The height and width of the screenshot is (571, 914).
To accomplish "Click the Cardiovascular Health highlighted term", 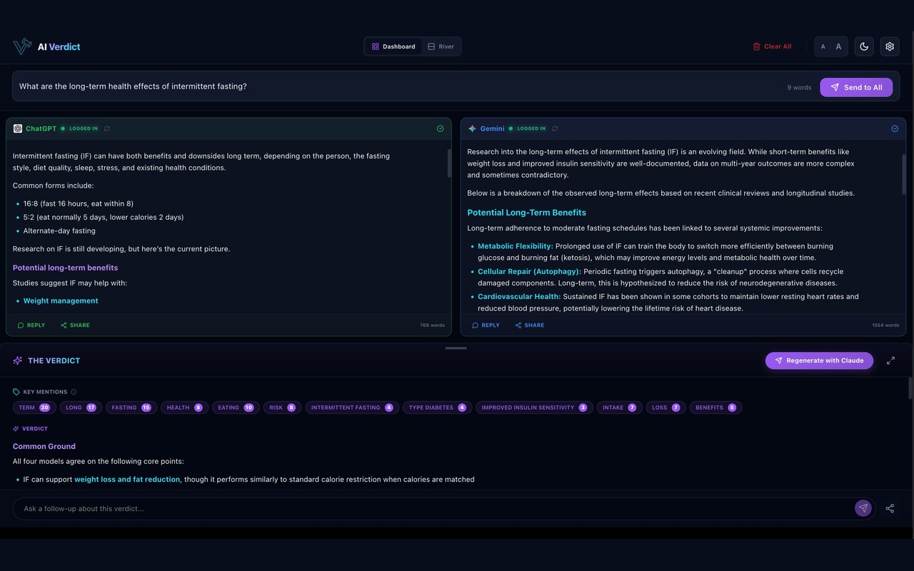I will (x=519, y=296).
